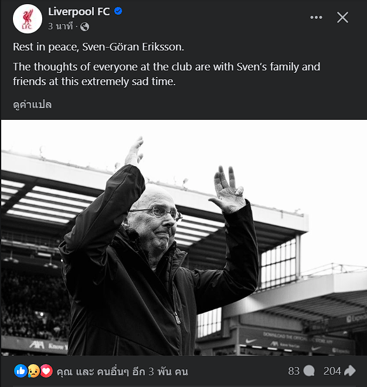The image size is (367, 387).
Task: Open the Liverpool FC profile picture
Action: [28, 19]
